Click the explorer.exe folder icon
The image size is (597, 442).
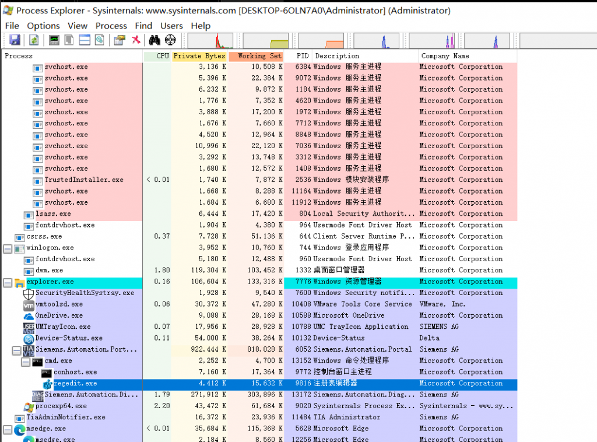coord(19,282)
